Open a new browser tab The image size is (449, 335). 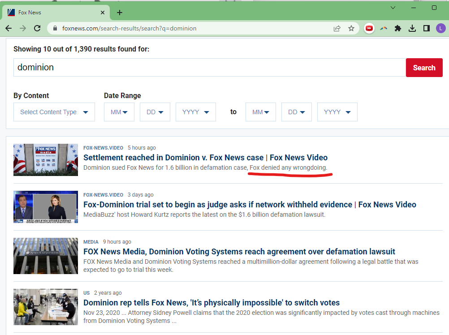tap(120, 13)
